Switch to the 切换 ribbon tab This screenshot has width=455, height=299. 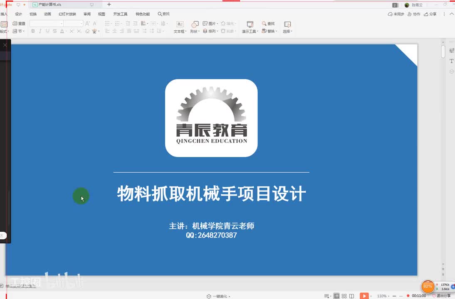pyautogui.click(x=33, y=14)
